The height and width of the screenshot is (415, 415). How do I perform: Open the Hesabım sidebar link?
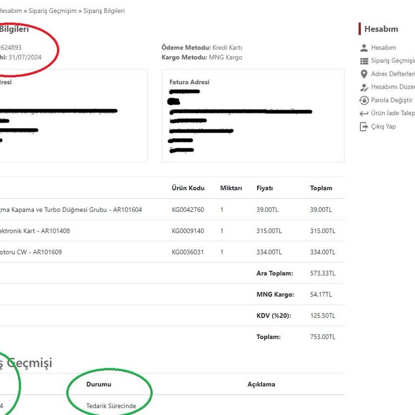point(383,48)
